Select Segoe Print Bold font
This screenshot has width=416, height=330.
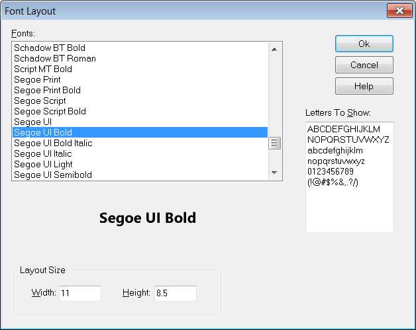(x=47, y=90)
